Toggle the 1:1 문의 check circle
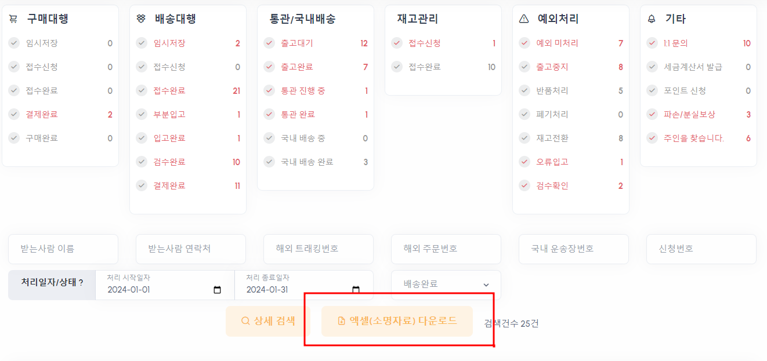 652,43
